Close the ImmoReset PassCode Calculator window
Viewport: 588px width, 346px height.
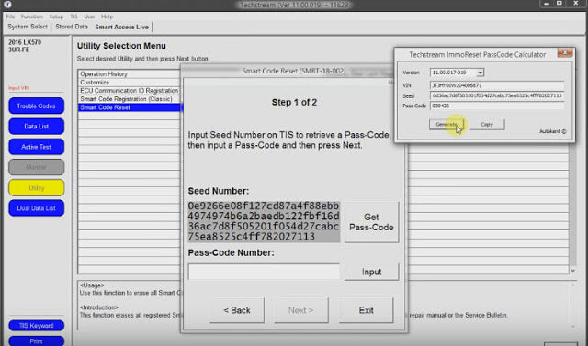coord(565,53)
